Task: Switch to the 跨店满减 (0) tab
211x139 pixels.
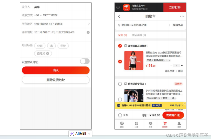Action: [x=139, y=35]
